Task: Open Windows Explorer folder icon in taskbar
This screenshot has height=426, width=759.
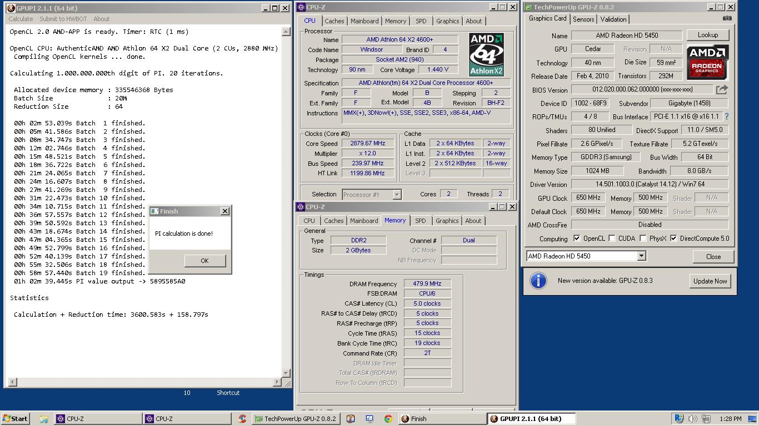Action: tap(43, 419)
